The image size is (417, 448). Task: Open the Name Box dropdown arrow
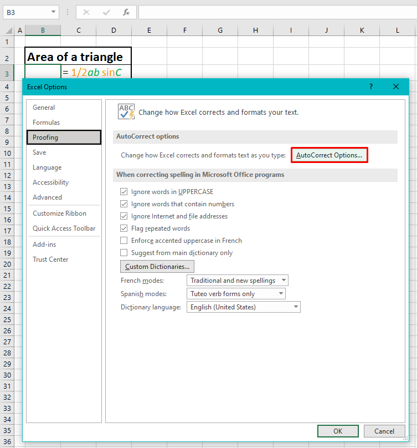coord(53,12)
